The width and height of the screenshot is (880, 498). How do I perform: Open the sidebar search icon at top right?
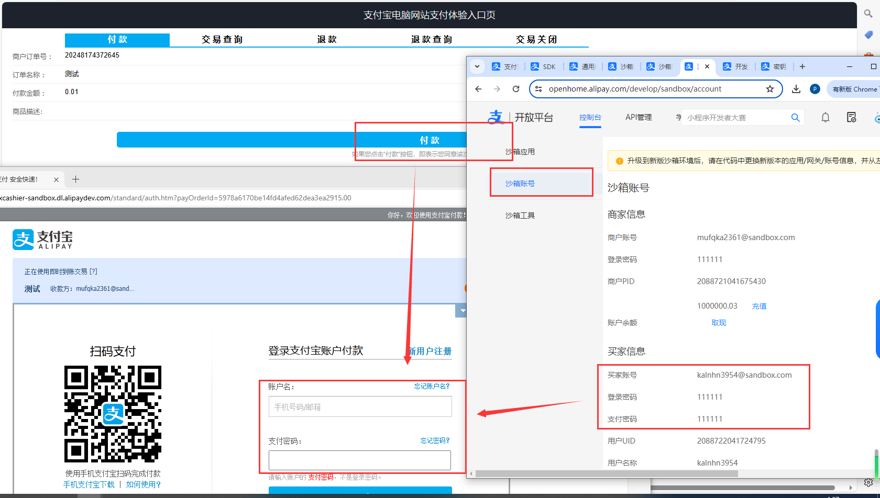pos(868,14)
